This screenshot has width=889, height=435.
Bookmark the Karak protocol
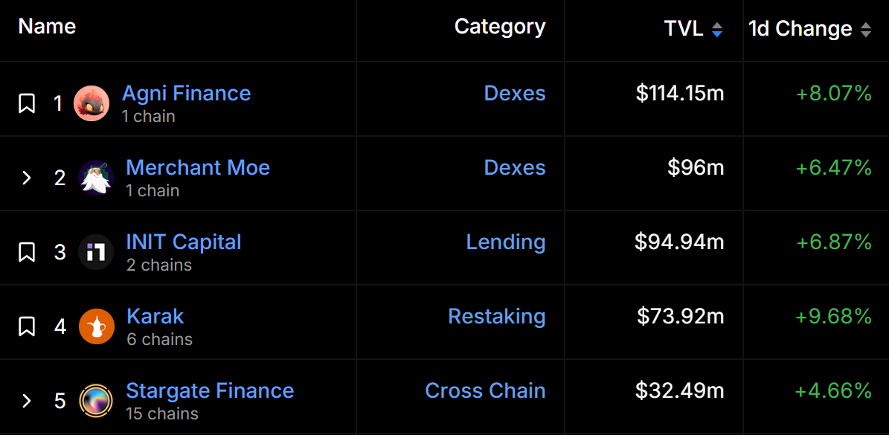pos(27,326)
